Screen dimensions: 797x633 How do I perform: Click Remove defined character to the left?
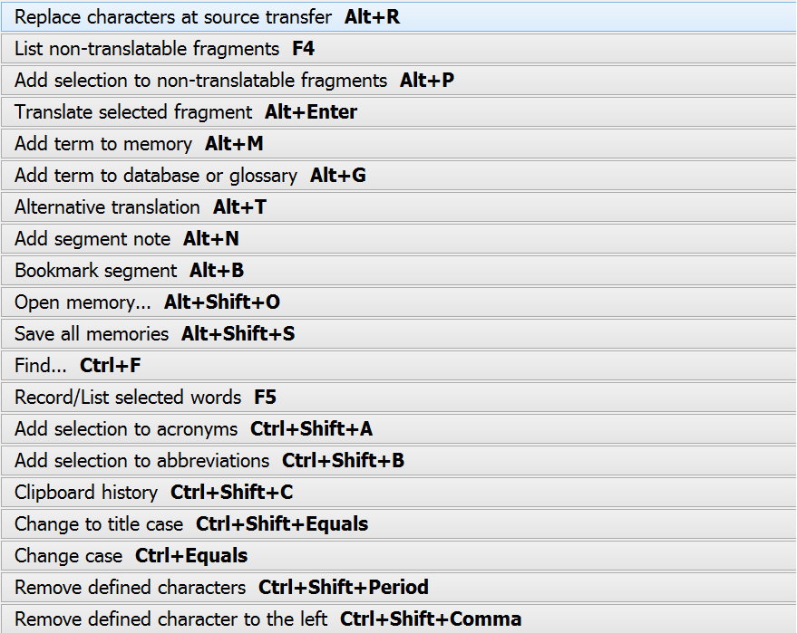tap(267, 619)
